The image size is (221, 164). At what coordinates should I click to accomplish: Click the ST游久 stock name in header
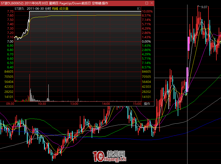point(19,8)
